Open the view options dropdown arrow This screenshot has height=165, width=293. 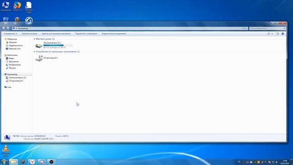(x=272, y=33)
